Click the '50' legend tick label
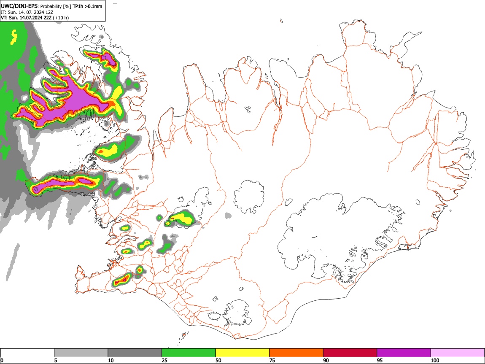 pos(218,360)
